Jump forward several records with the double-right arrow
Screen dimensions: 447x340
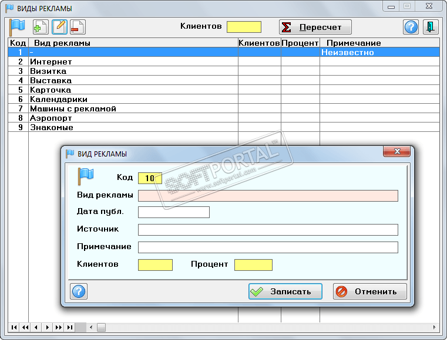click(58, 328)
